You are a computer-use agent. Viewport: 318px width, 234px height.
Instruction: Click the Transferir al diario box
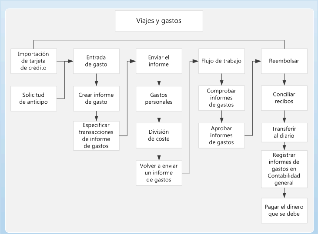coord(284,132)
